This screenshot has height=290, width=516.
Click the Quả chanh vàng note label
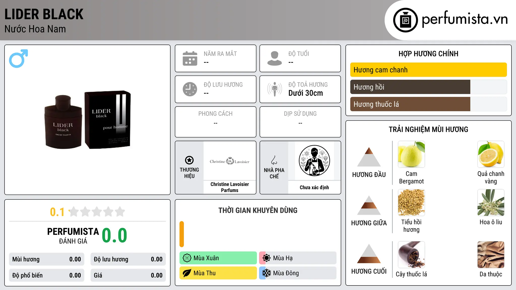click(491, 177)
